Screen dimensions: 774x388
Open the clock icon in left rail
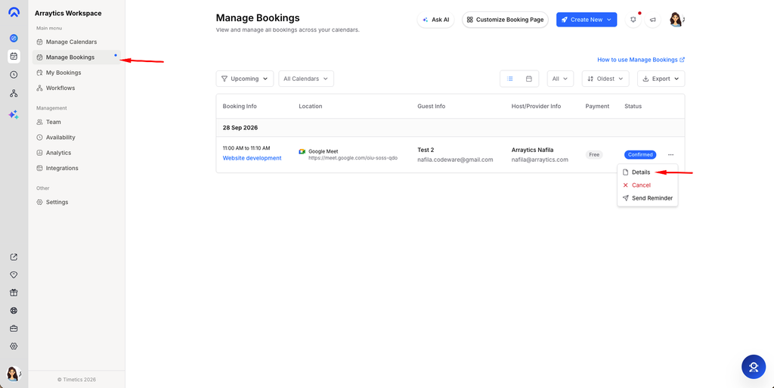pyautogui.click(x=14, y=75)
